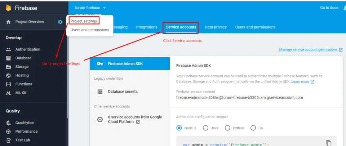Open Database in the Develop section

pyautogui.click(x=23, y=58)
